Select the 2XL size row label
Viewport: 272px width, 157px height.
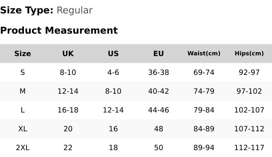point(22,148)
